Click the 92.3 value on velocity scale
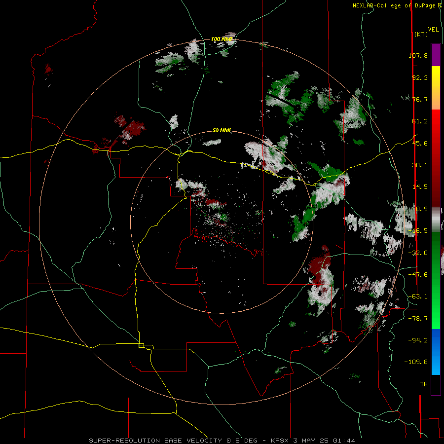Screen dimensions: 444x444 (x=420, y=77)
